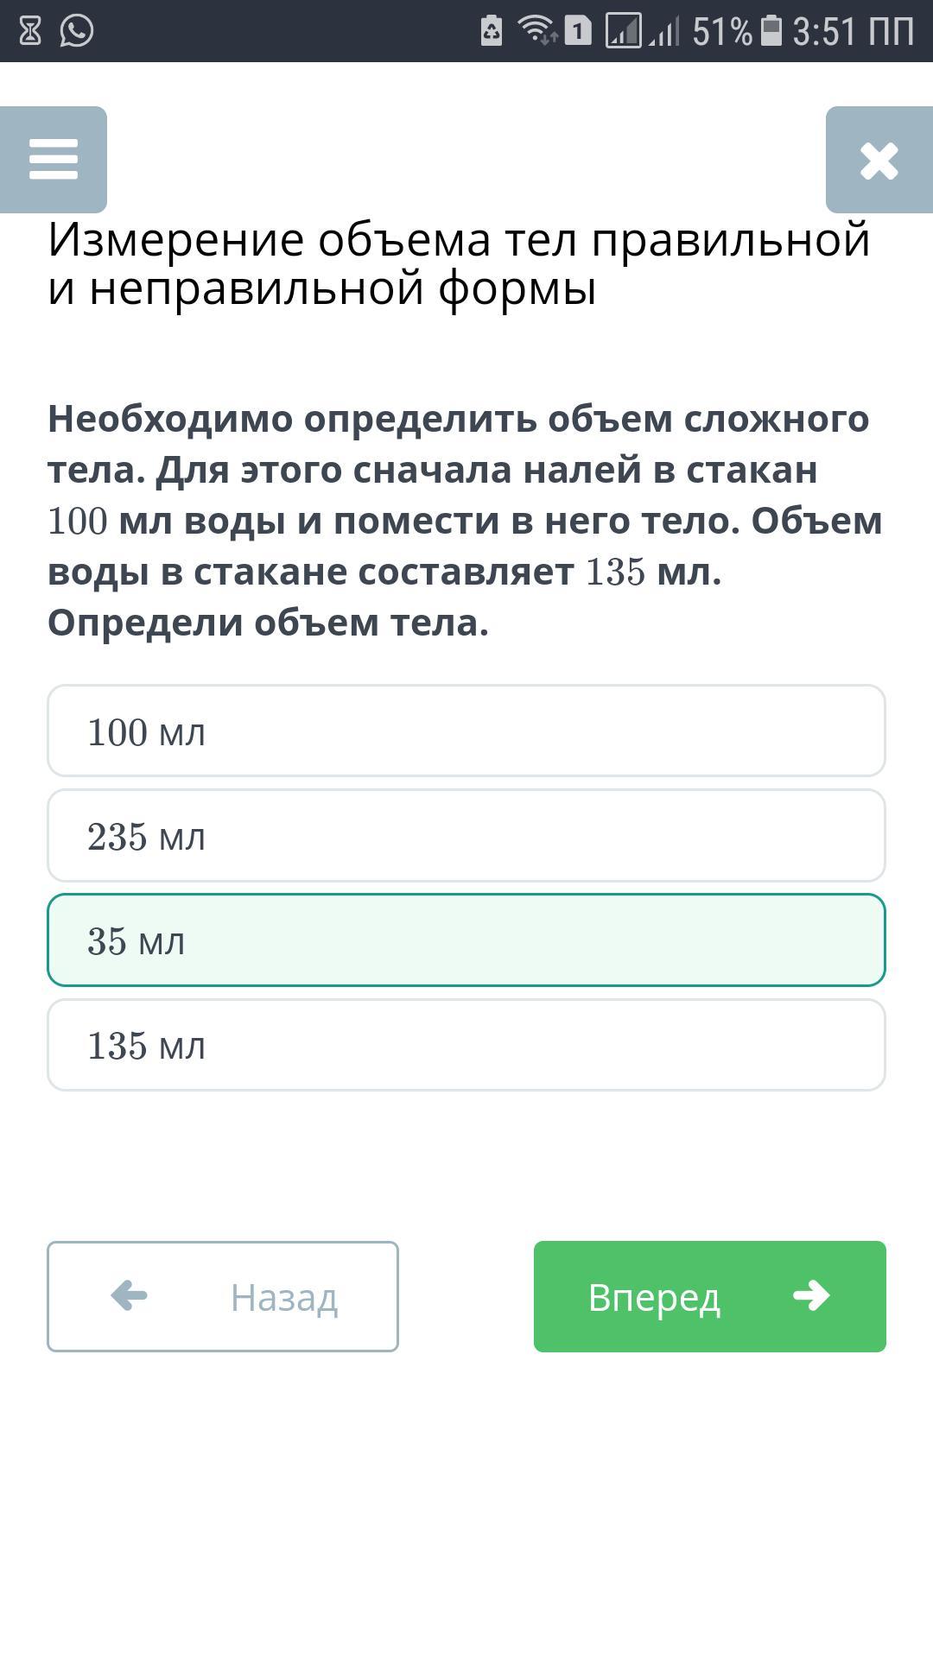This screenshot has width=933, height=1658.
Task: Close the quiz with the X icon
Action: 879,161
